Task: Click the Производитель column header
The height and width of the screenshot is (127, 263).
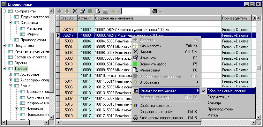Action: [237, 18]
